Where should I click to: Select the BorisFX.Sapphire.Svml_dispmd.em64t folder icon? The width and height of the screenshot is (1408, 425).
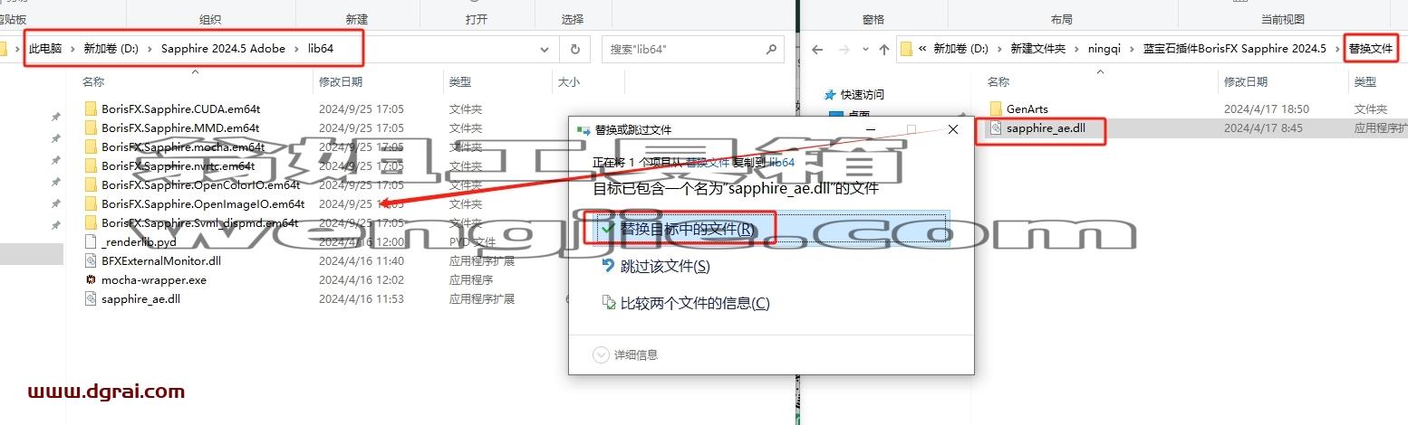pos(90,222)
